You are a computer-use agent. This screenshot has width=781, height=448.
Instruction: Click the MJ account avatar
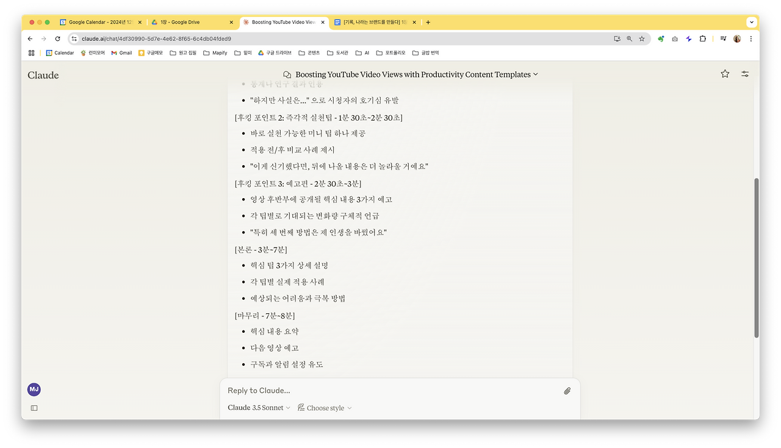[x=34, y=389]
